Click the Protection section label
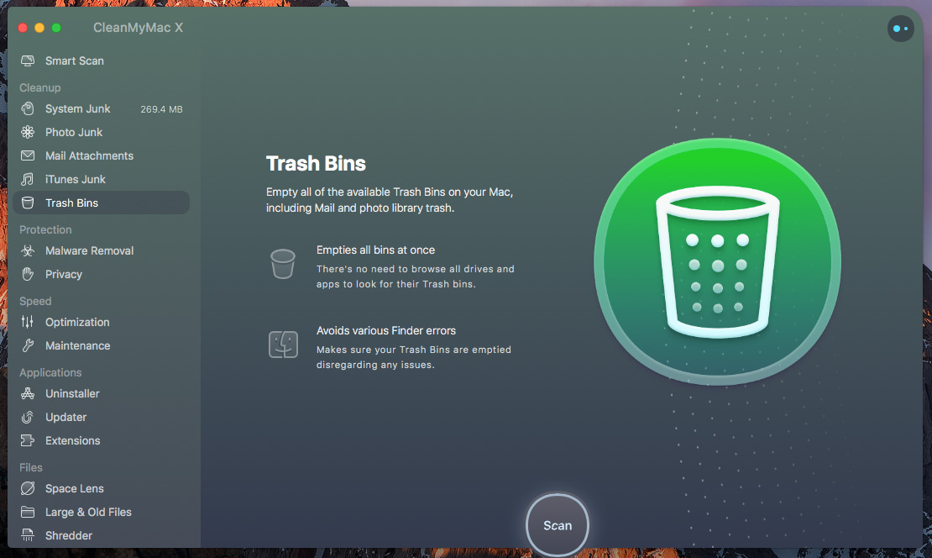Screen dimensions: 932x558 [45, 229]
